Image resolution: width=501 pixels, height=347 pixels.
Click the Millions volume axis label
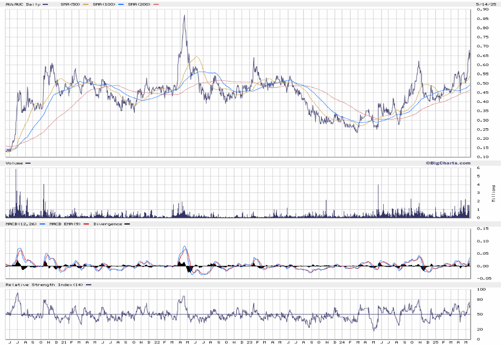[x=493, y=193]
